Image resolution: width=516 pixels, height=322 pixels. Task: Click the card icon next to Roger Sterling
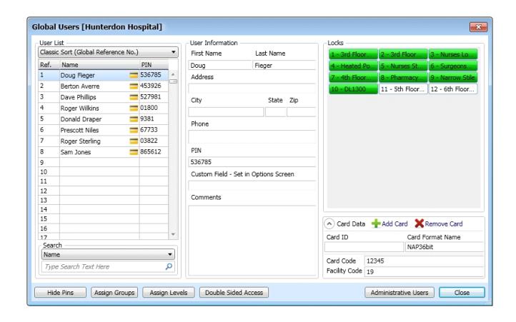pyautogui.click(x=134, y=141)
